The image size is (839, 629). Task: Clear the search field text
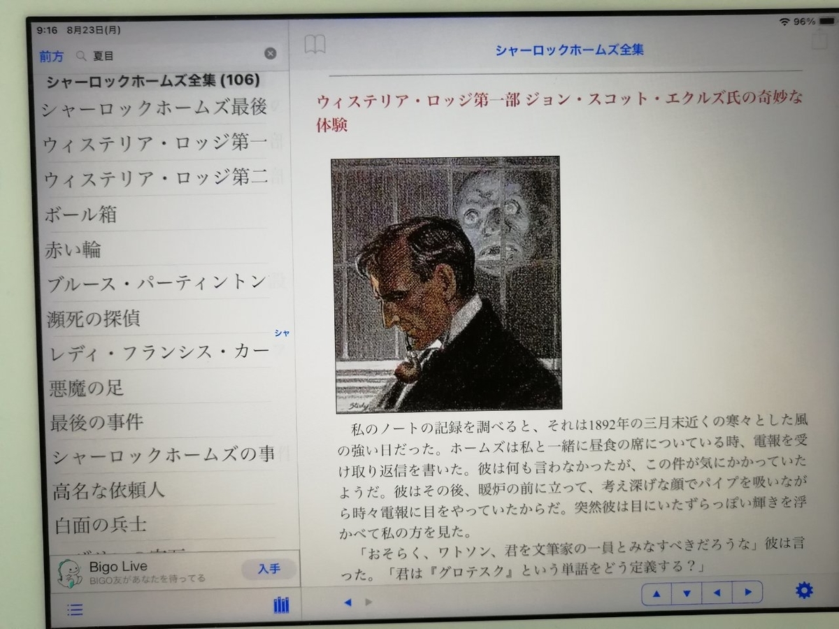click(270, 54)
